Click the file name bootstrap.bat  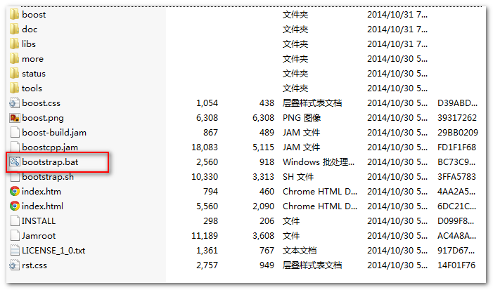point(51,162)
